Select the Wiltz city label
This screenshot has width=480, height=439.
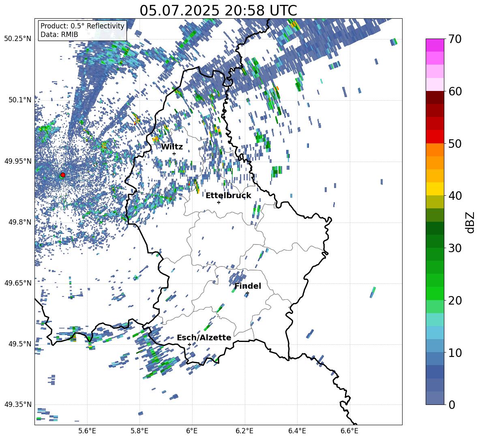172,147
